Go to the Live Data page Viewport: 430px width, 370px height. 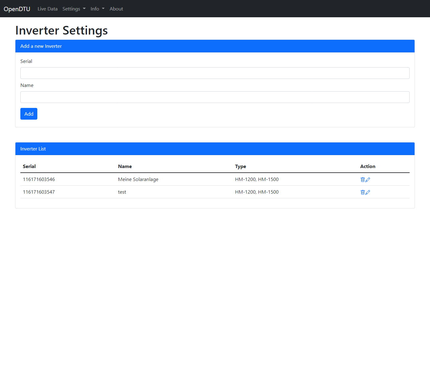(x=48, y=9)
